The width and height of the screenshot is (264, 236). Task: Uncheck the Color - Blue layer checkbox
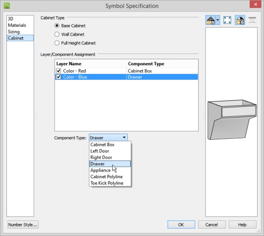pos(58,77)
